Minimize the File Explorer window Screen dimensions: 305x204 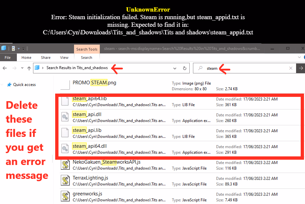point(272,49)
